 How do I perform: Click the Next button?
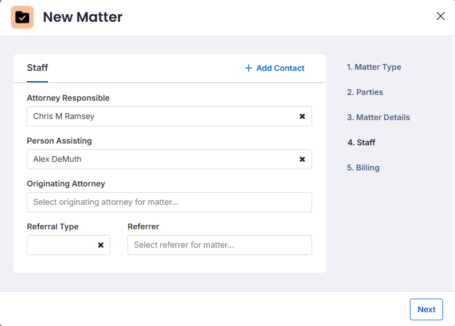pyautogui.click(x=426, y=309)
